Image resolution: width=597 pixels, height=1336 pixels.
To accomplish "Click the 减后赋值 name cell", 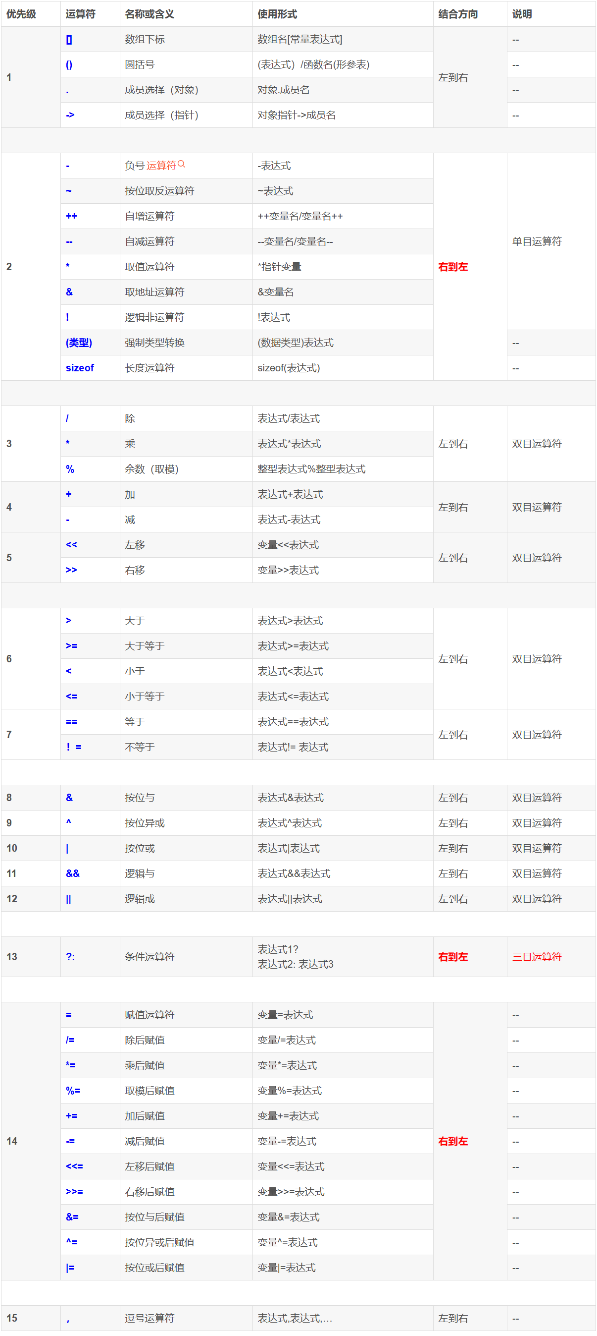I will pyautogui.click(x=186, y=1141).
